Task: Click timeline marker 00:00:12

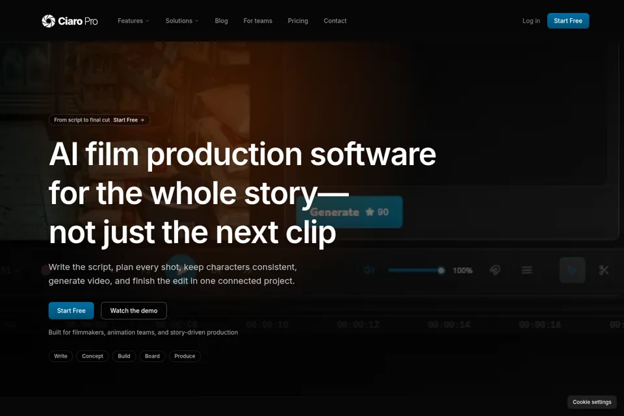Action: (357, 325)
